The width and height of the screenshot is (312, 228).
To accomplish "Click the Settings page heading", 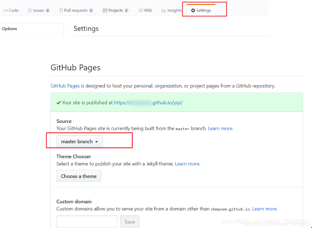I will (86, 29).
